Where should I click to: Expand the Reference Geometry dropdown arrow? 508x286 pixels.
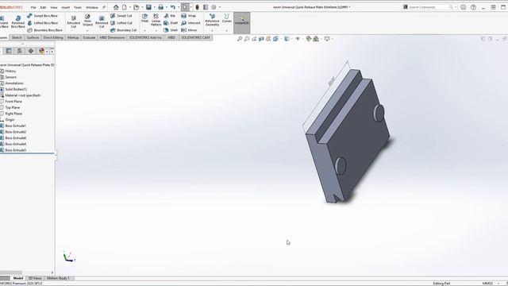point(212,31)
